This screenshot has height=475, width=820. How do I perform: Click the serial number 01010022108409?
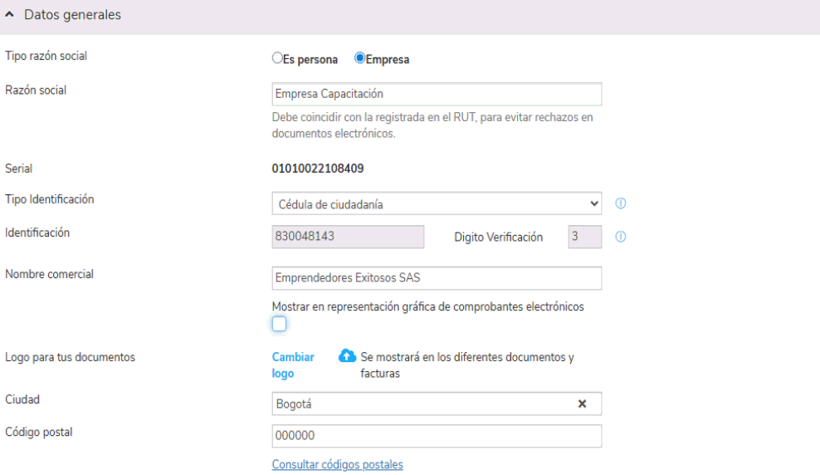tap(318, 169)
